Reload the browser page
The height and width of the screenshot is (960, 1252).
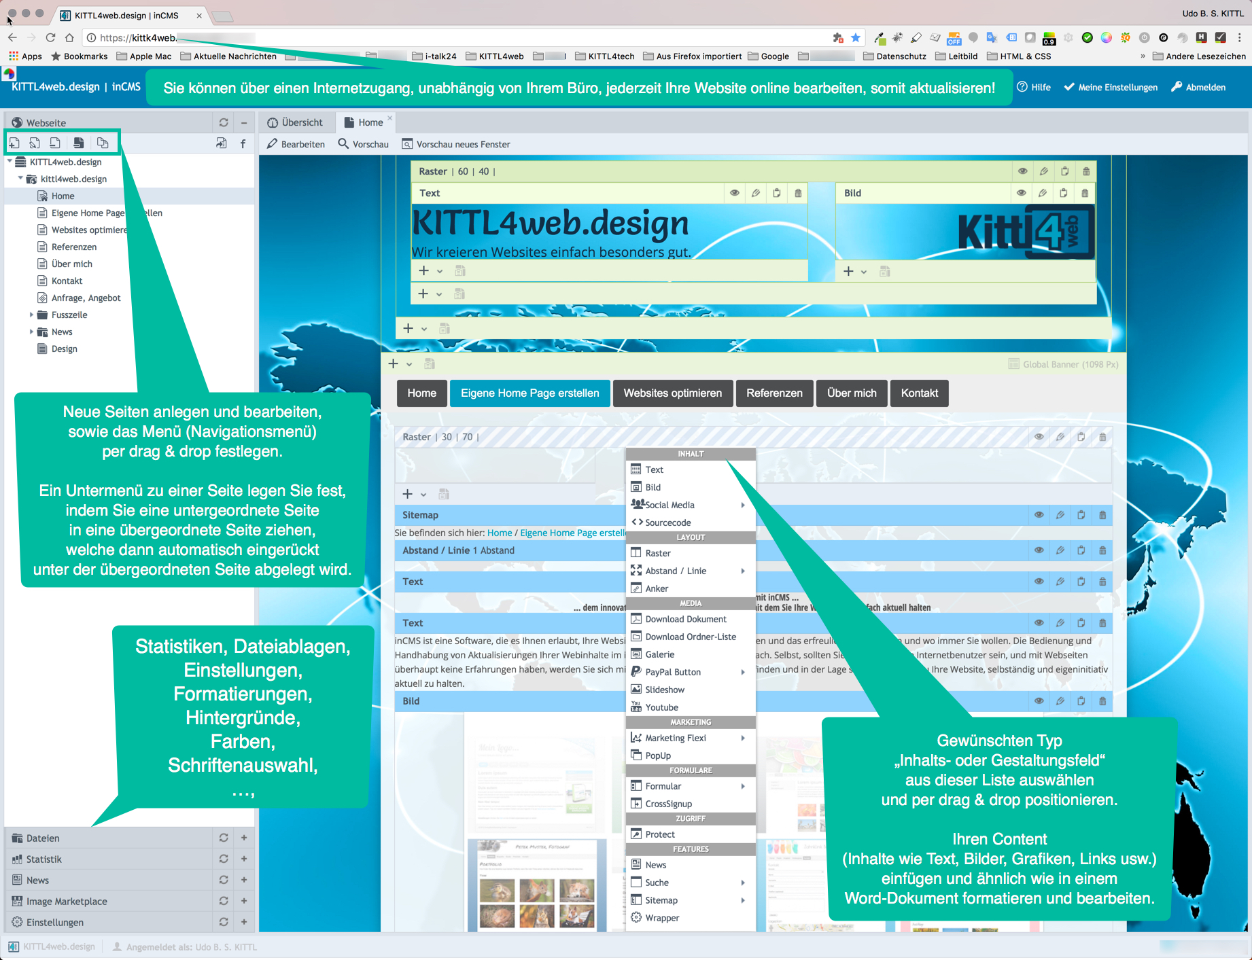[x=50, y=37]
